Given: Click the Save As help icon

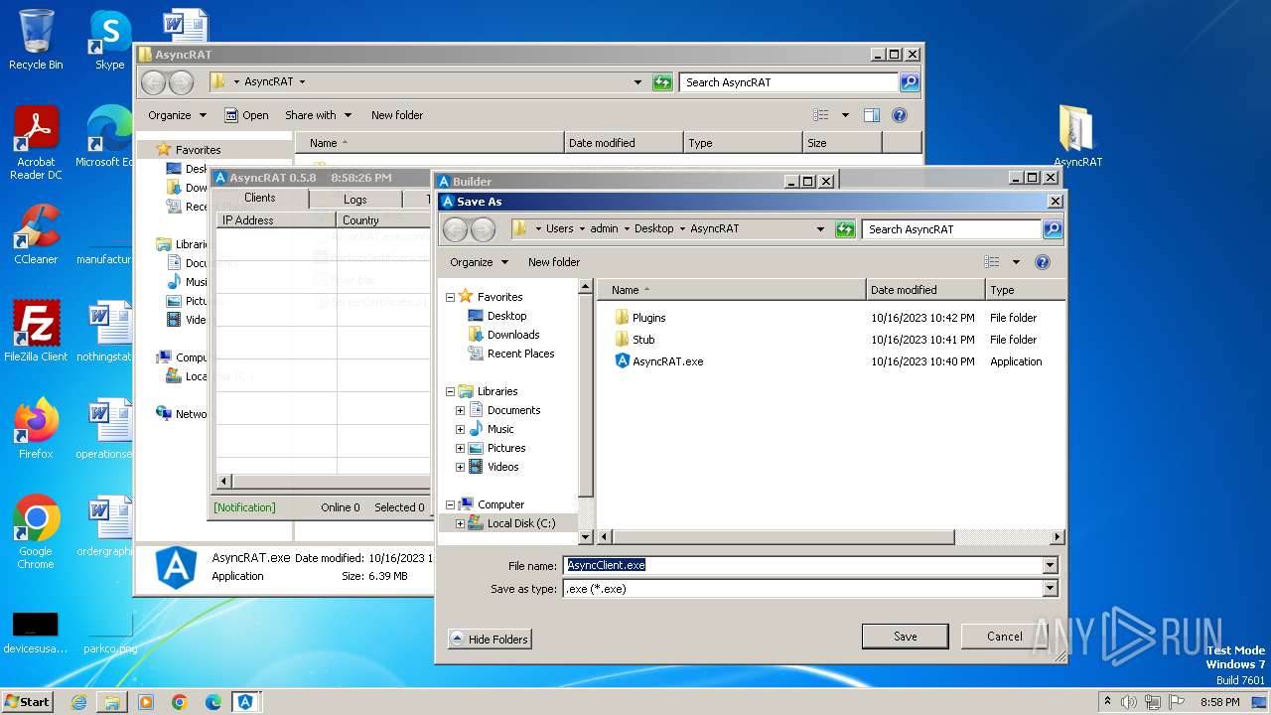Looking at the screenshot, I should click(x=1043, y=262).
